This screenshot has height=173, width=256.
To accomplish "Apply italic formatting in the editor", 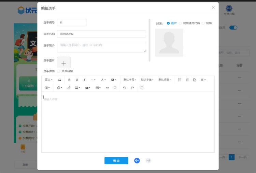I will (x=84, y=80).
